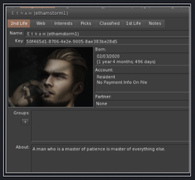Click the window title Etham (ethamstorm1)
This screenshot has width=195, height=180.
click(40, 13)
